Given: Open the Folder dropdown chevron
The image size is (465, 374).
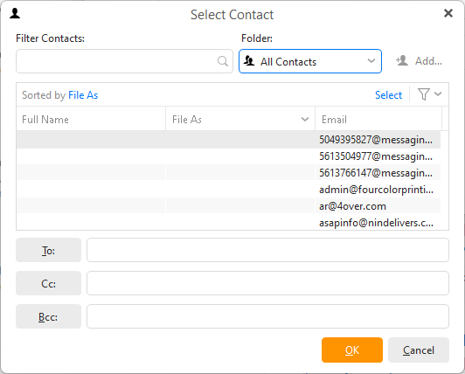Looking at the screenshot, I should pyautogui.click(x=371, y=61).
